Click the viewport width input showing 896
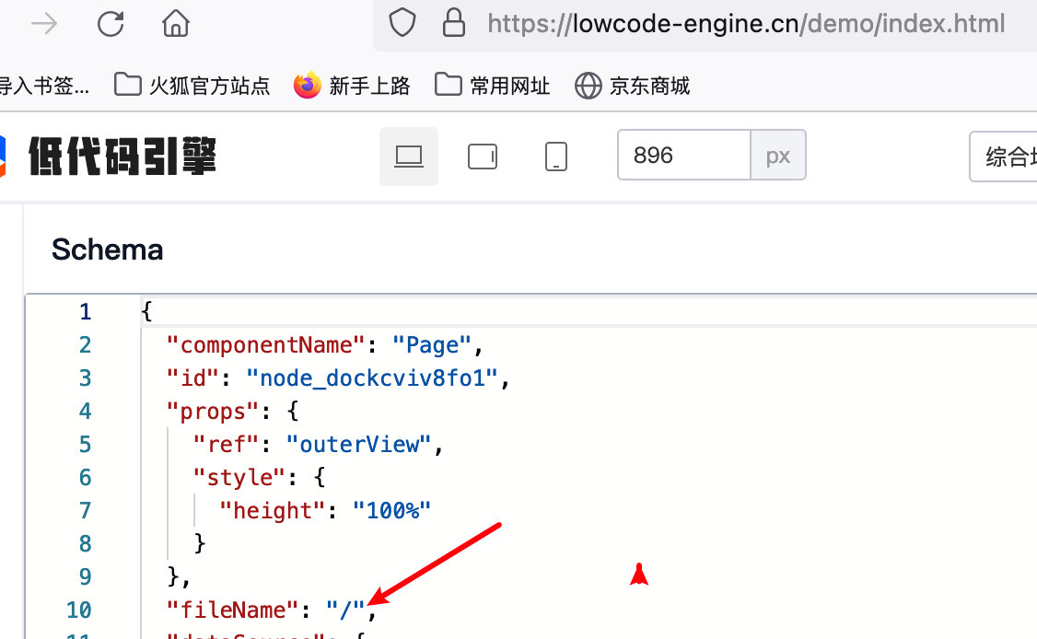Image resolution: width=1037 pixels, height=639 pixels. pos(684,155)
